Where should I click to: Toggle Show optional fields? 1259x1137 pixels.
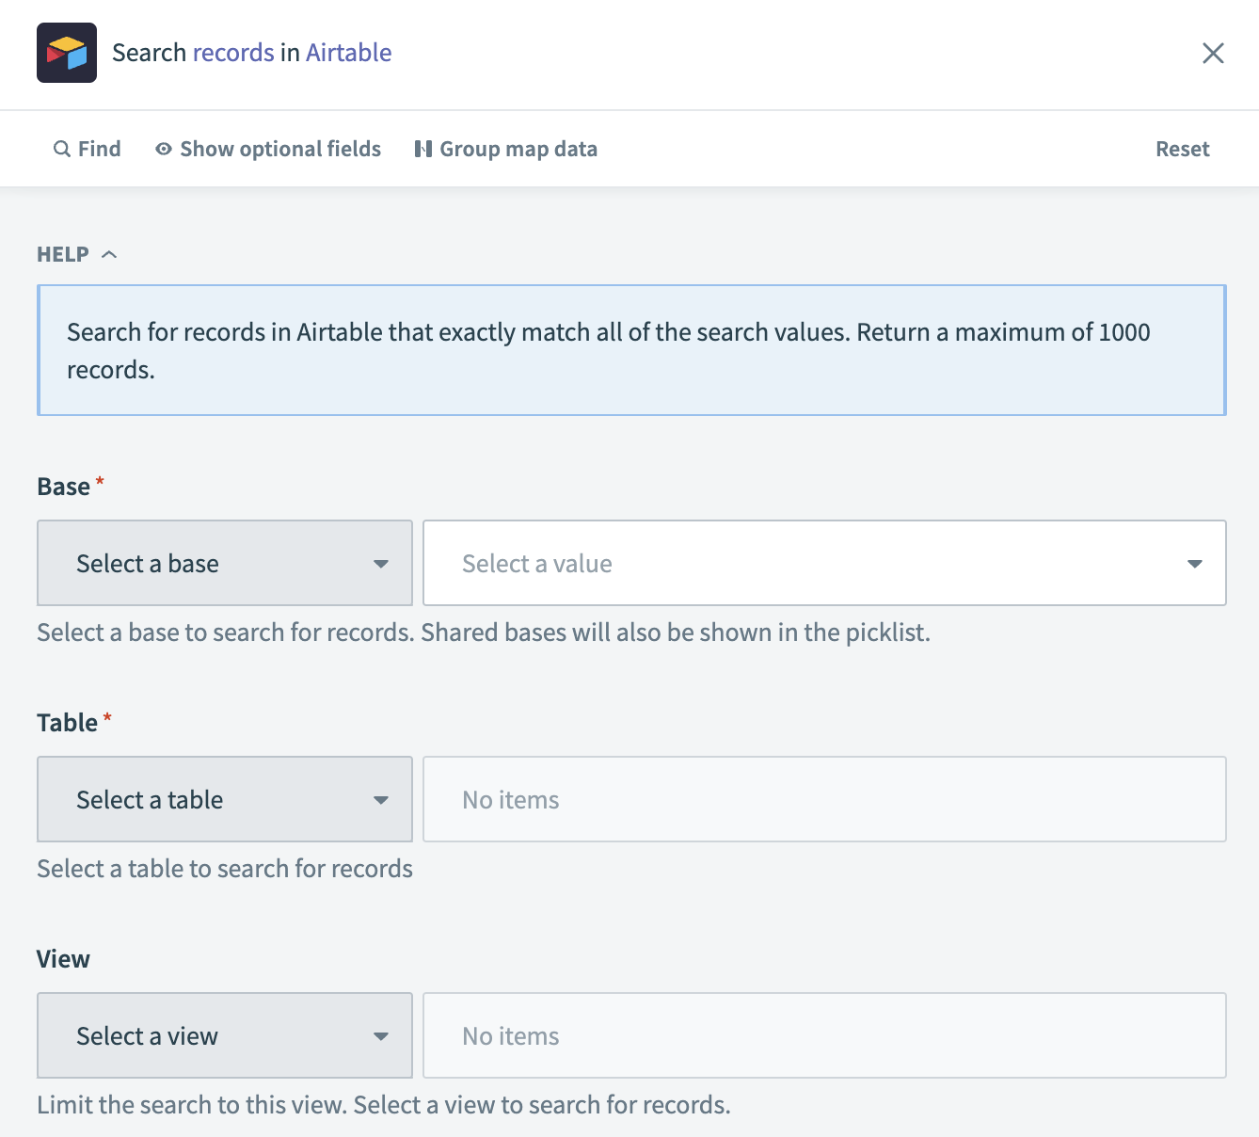(279, 149)
